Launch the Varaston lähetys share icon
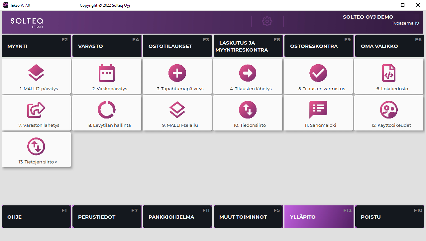The image size is (426, 241). [36, 110]
